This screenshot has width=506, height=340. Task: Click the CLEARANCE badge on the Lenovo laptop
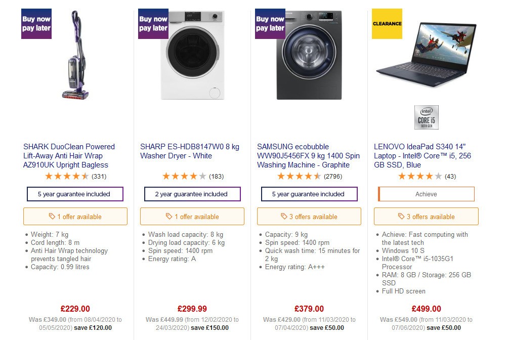pyautogui.click(x=387, y=23)
